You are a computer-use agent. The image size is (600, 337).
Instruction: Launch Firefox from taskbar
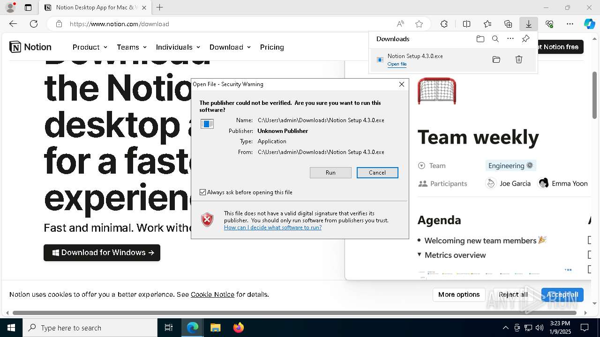point(238,328)
